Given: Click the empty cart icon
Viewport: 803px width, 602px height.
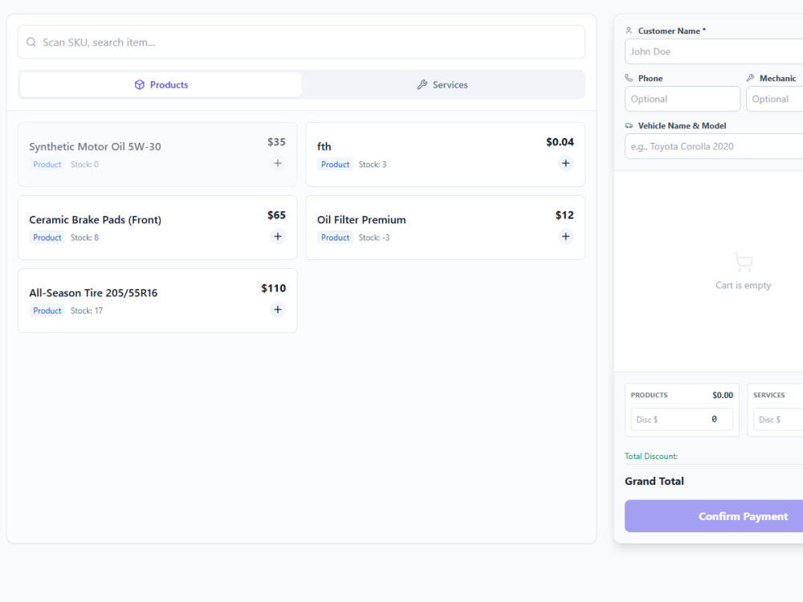Looking at the screenshot, I should click(743, 262).
